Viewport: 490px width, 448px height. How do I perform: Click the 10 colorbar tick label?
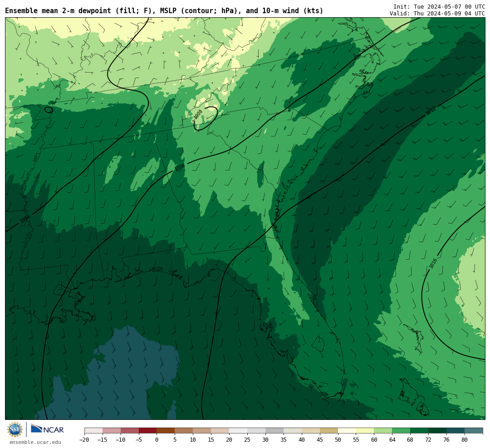pos(193,440)
